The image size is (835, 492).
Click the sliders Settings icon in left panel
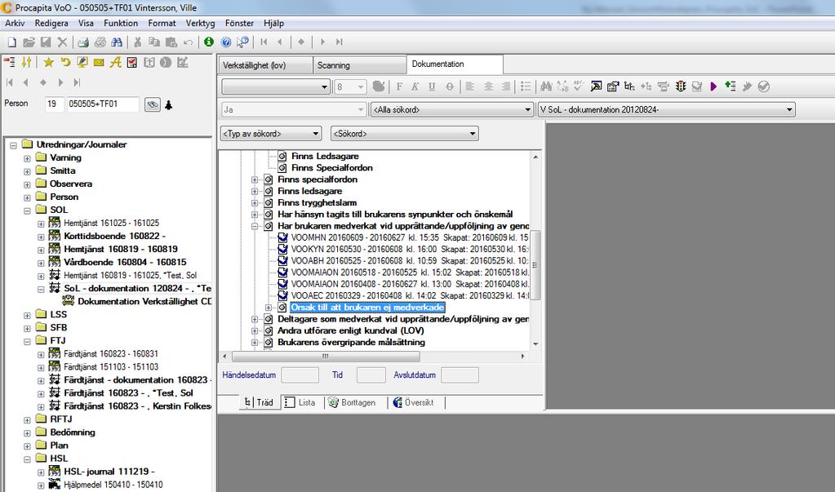click(26, 62)
